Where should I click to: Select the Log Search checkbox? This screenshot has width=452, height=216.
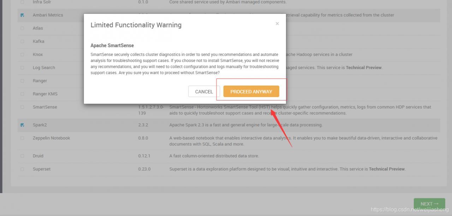click(23, 68)
